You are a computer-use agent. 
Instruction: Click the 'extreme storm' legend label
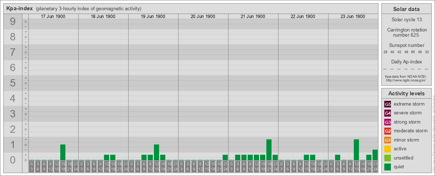[409, 104]
